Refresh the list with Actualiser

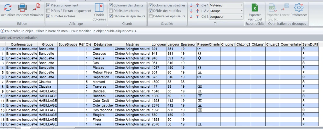(x=8, y=10)
